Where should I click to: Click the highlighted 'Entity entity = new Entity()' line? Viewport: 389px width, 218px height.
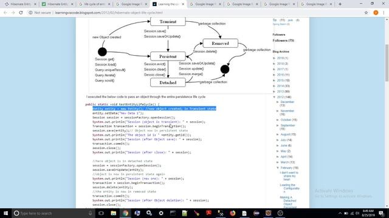coord(154,109)
